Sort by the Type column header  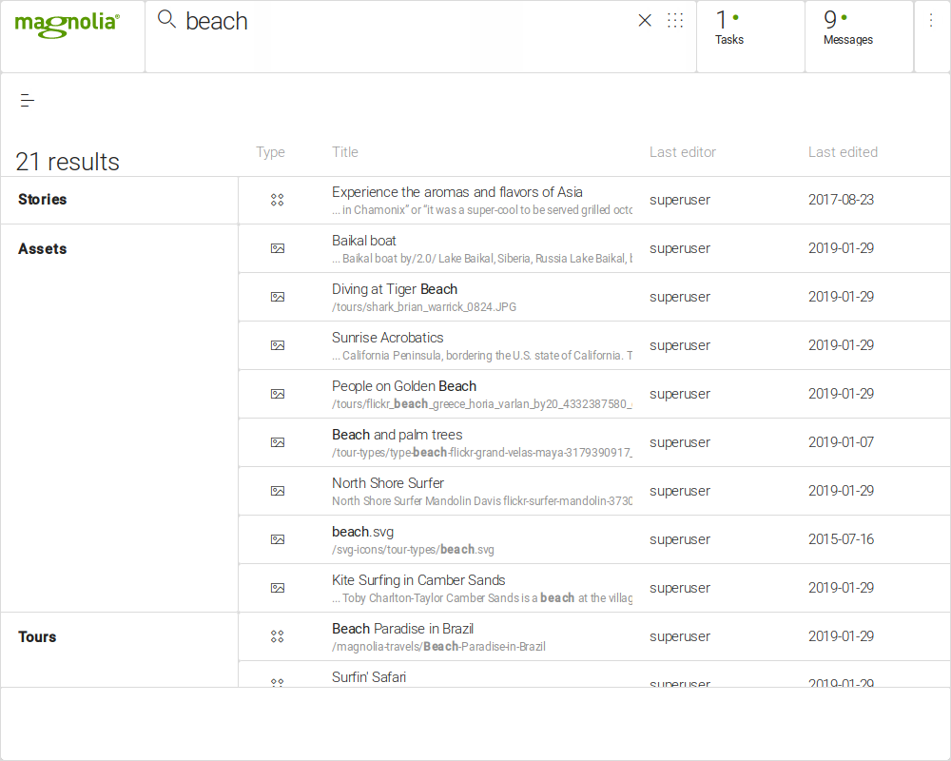[270, 152]
